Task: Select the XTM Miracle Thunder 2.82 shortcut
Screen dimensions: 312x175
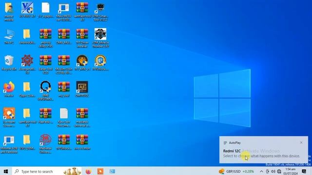Action: tap(100, 34)
